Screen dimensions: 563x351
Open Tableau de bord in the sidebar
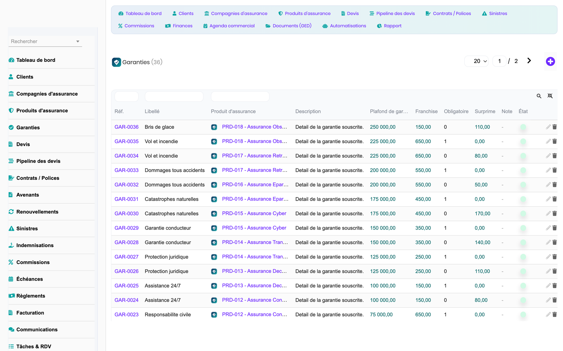[x=36, y=60]
